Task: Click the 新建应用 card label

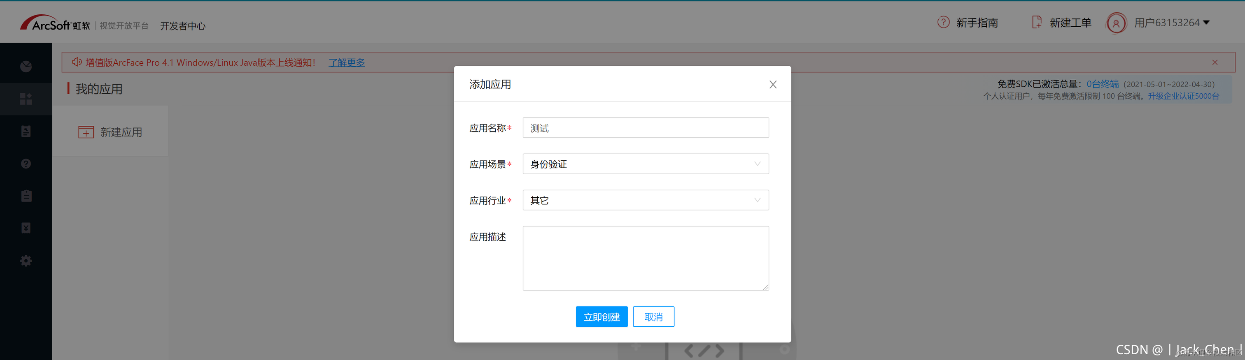Action: (x=121, y=132)
